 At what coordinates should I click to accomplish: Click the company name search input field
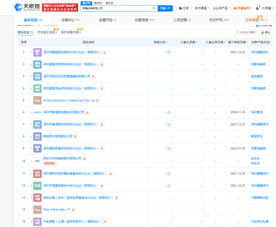pos(118,8)
